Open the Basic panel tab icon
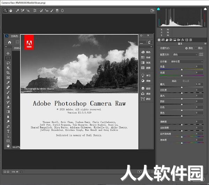This screenshot has height=185, width=209. click(159, 40)
